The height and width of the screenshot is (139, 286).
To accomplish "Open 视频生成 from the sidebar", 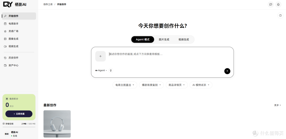I will [19, 46].
